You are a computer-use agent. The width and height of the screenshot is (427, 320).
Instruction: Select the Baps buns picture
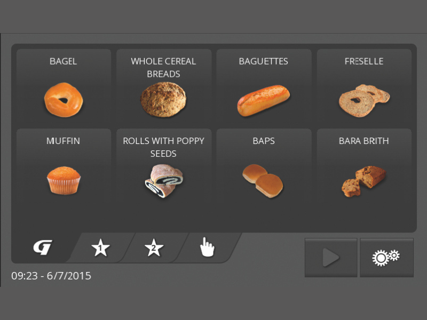[263, 181]
